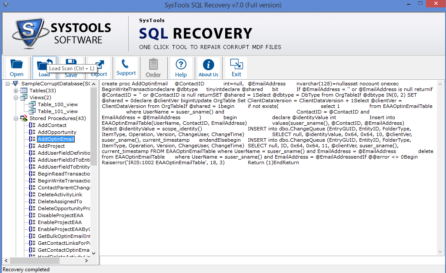
Task: Click the Order clipboard icon
Action: [x=153, y=68]
